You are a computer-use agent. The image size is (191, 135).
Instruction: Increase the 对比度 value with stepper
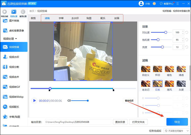pyautogui.click(x=183, y=31)
